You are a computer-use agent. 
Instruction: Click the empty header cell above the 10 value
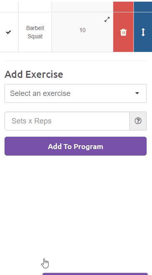pos(82,7)
